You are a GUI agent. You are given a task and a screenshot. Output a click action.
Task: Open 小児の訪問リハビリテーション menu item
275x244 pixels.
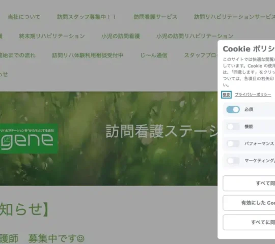(x=195, y=36)
